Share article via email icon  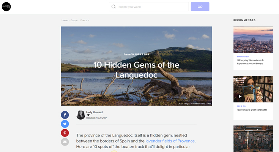[65, 142]
